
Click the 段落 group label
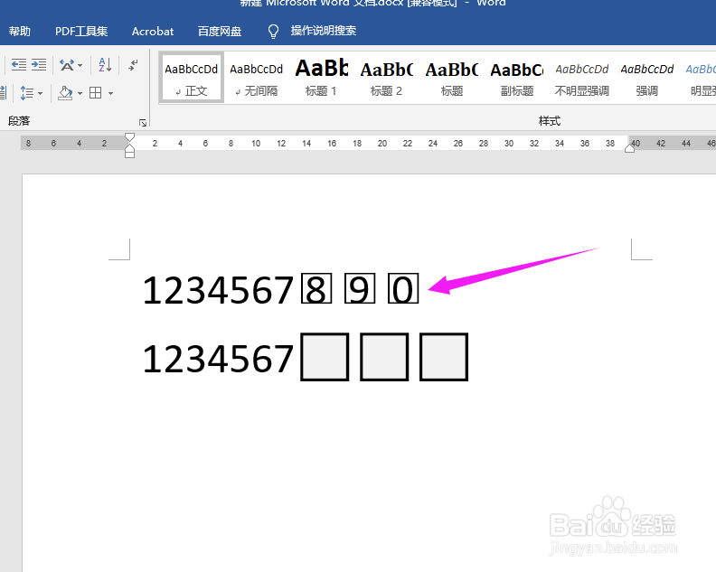click(19, 121)
